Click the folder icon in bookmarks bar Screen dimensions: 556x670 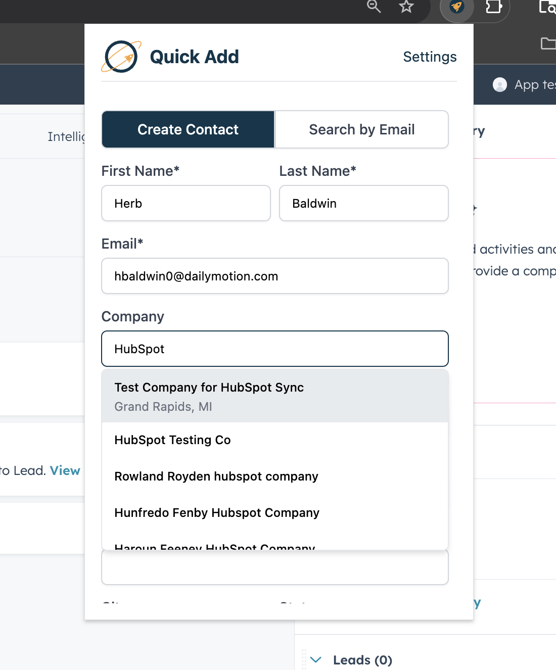[x=548, y=43]
